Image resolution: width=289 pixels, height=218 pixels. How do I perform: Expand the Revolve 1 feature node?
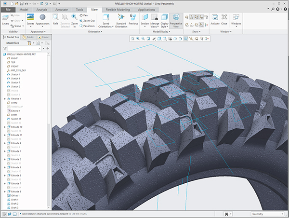(x=5, y=99)
